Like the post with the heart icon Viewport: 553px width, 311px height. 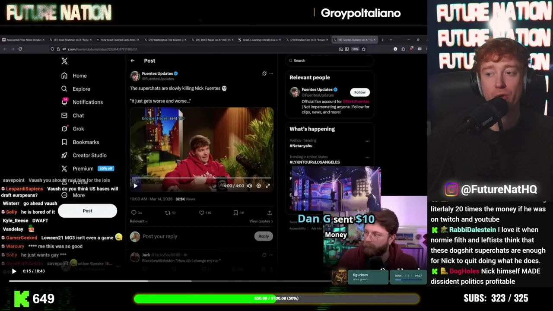click(x=201, y=213)
